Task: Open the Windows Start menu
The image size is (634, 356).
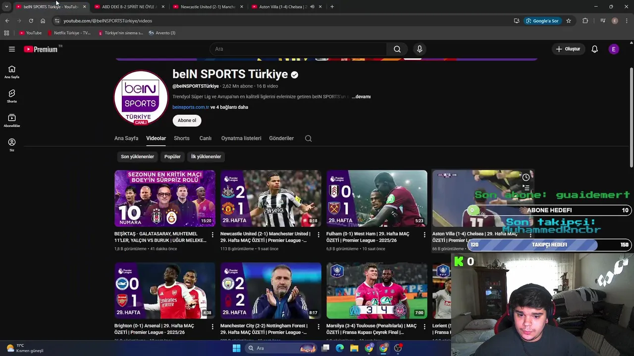Action: point(236,348)
